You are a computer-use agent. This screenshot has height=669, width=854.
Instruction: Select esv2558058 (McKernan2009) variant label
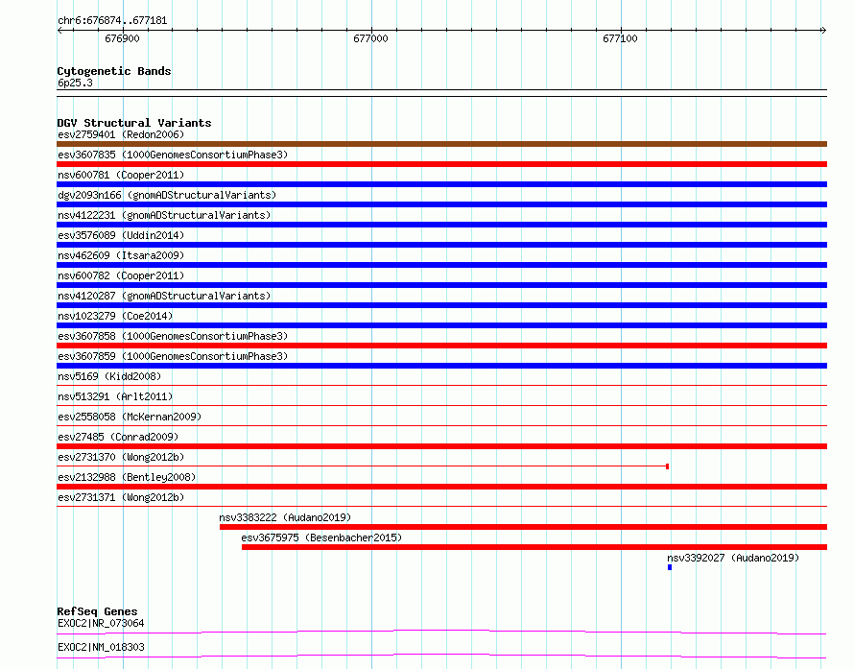pyautogui.click(x=130, y=417)
